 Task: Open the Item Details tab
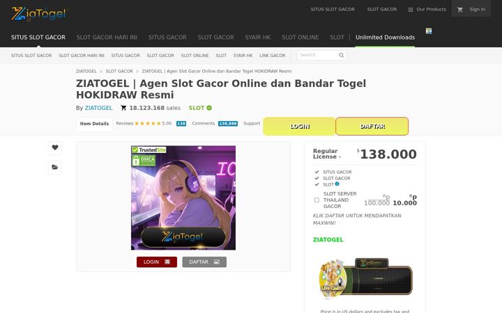click(x=94, y=124)
